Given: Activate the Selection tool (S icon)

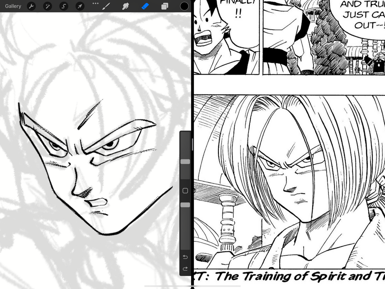Looking at the screenshot, I should pos(64,6).
